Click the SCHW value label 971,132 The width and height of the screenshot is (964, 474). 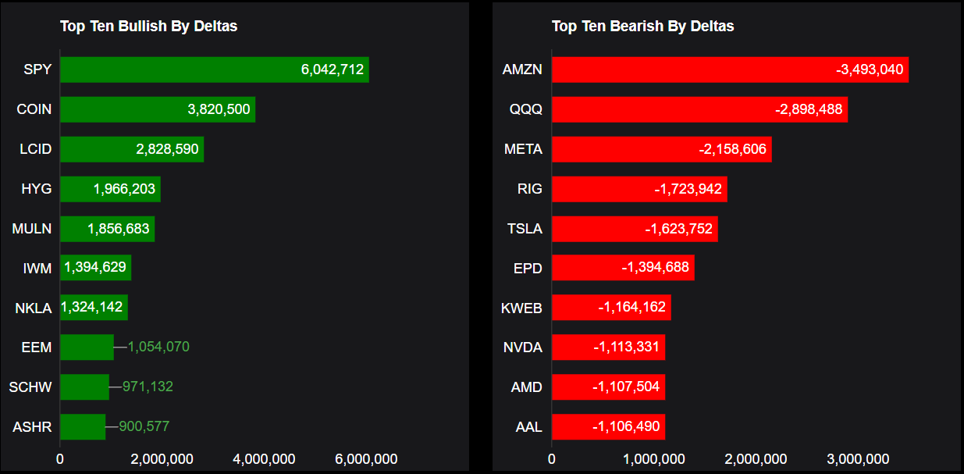tap(148, 387)
